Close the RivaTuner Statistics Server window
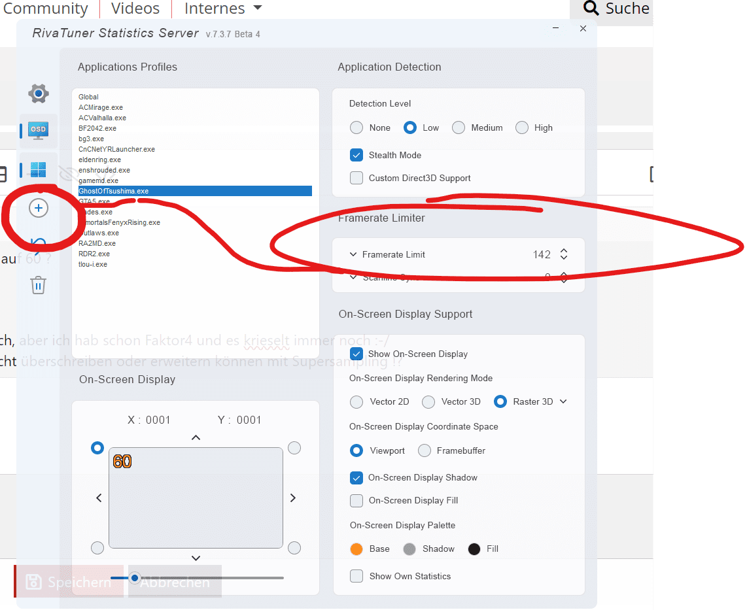 coord(583,29)
